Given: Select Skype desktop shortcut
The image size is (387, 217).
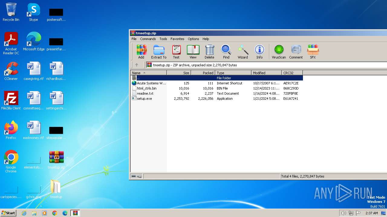Looking at the screenshot, I should (x=34, y=12).
